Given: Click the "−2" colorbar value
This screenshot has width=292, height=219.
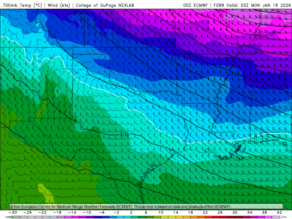Looking at the screenshot, I should (x=116, y=212).
